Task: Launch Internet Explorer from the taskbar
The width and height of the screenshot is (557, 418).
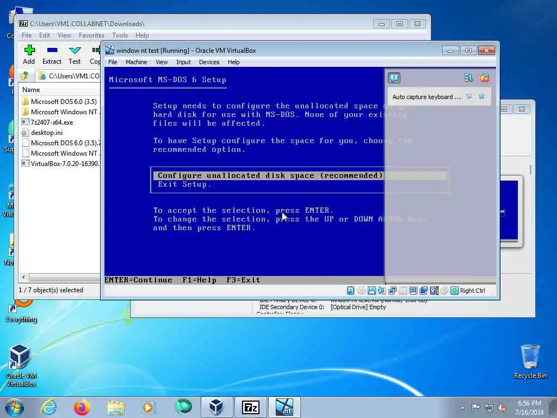Action: coord(48,407)
